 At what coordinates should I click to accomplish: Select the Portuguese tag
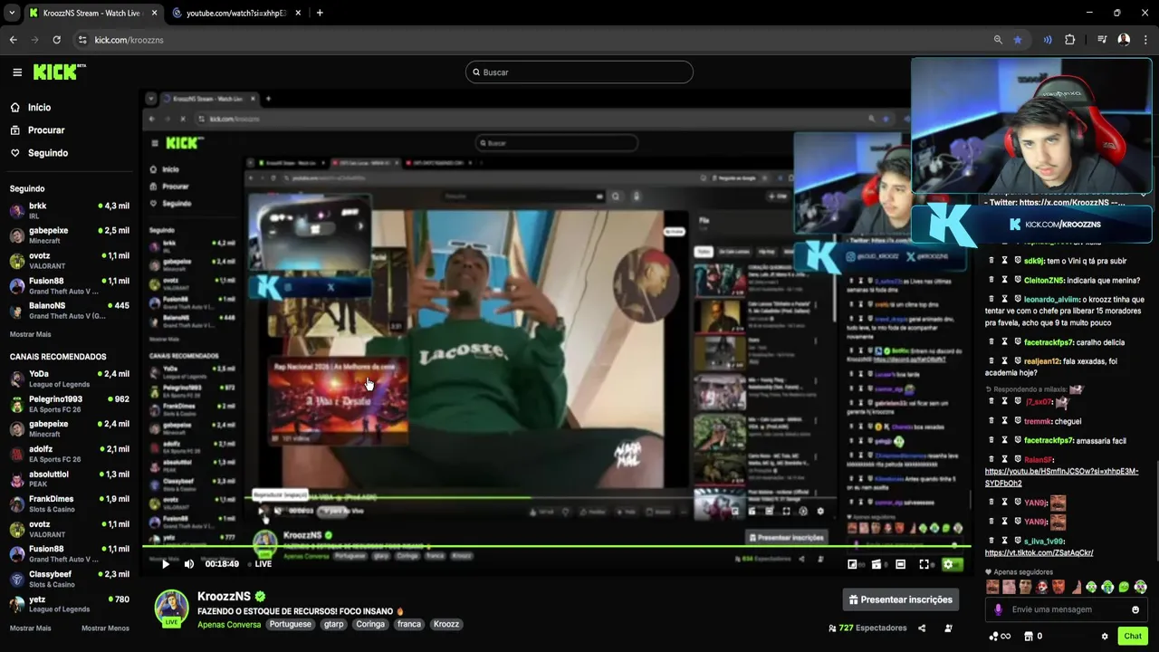[x=290, y=625]
